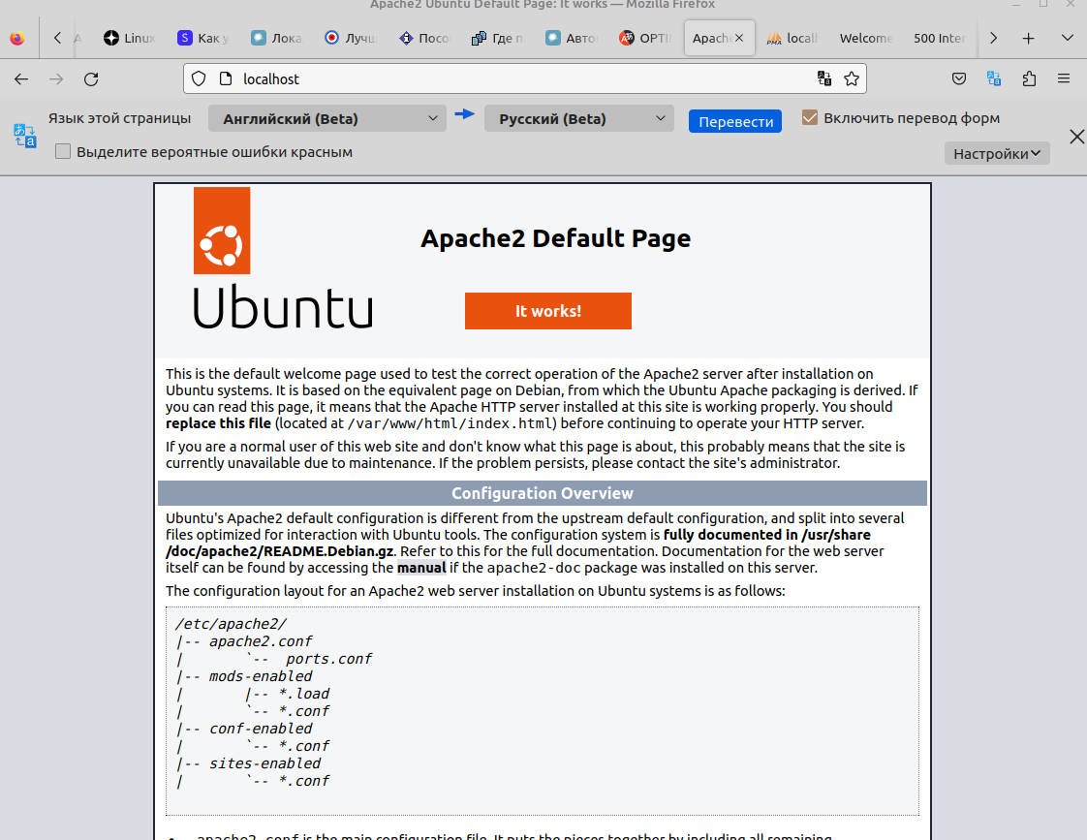Reload the current localhost page
The image size is (1087, 840).
(91, 79)
